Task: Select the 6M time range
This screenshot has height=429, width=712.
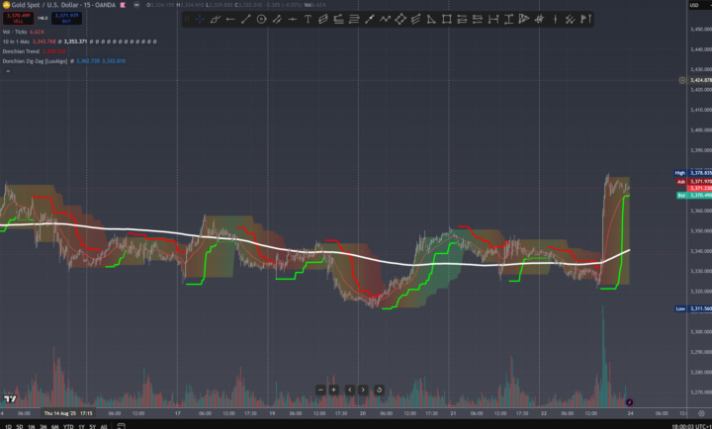Action: (x=55, y=426)
